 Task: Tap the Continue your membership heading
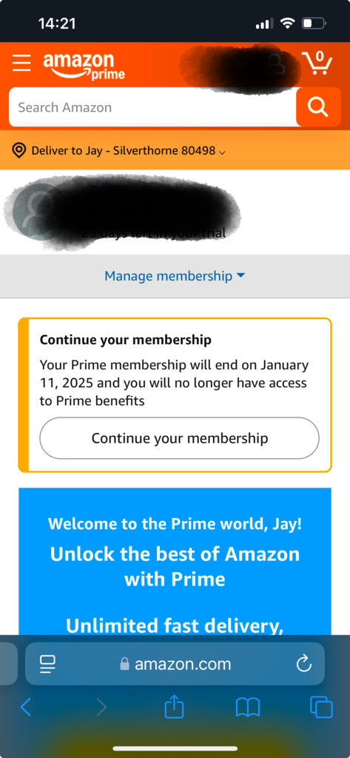[x=126, y=340]
